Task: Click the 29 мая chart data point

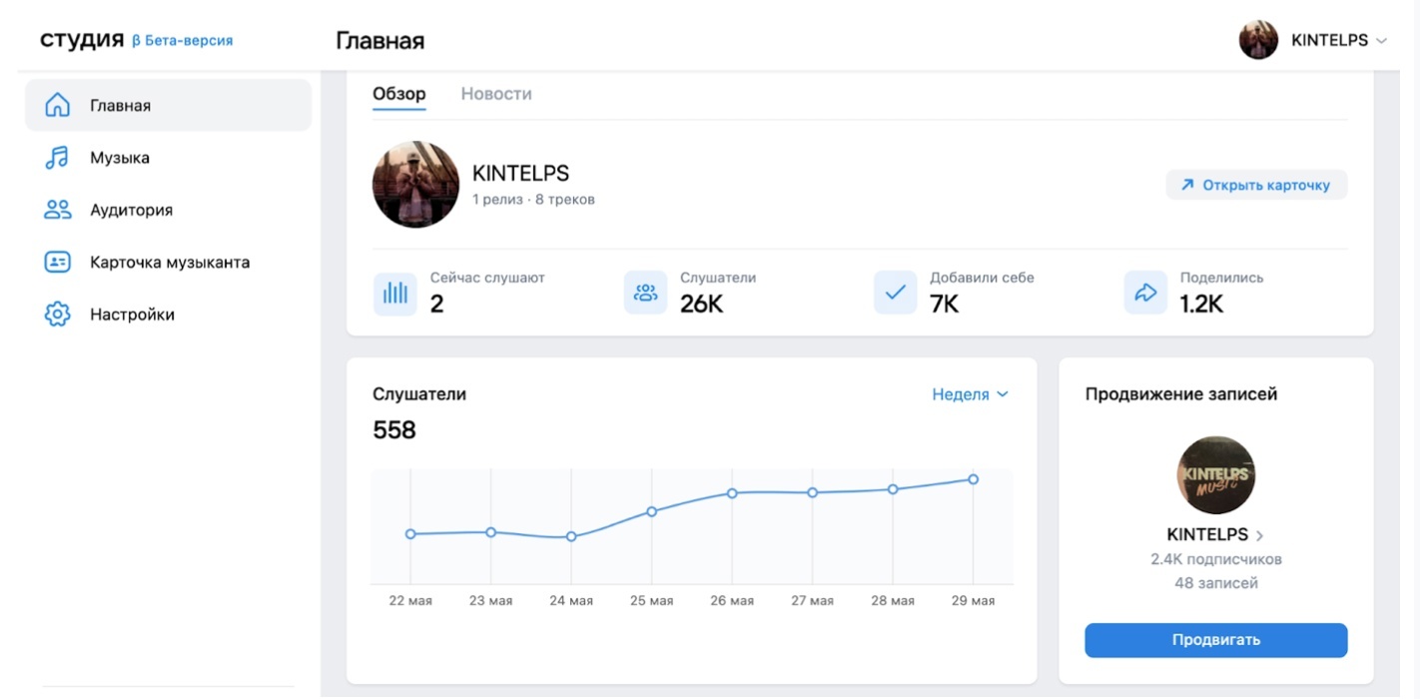Action: click(973, 479)
